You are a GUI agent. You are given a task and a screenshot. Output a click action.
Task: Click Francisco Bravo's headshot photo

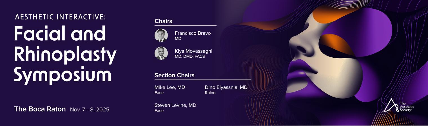pyautogui.click(x=161, y=35)
